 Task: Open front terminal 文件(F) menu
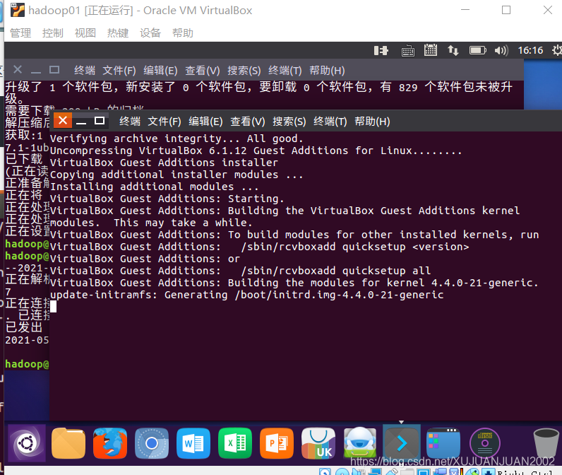pyautogui.click(x=165, y=122)
